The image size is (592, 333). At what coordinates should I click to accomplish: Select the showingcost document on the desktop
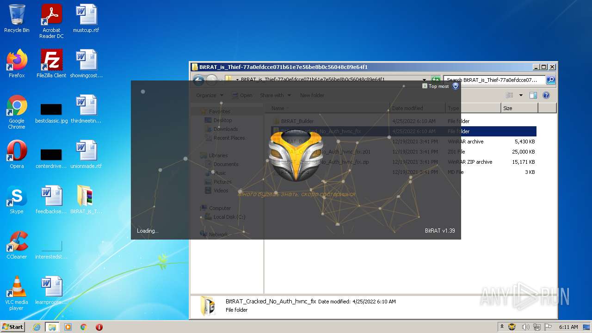click(86, 64)
